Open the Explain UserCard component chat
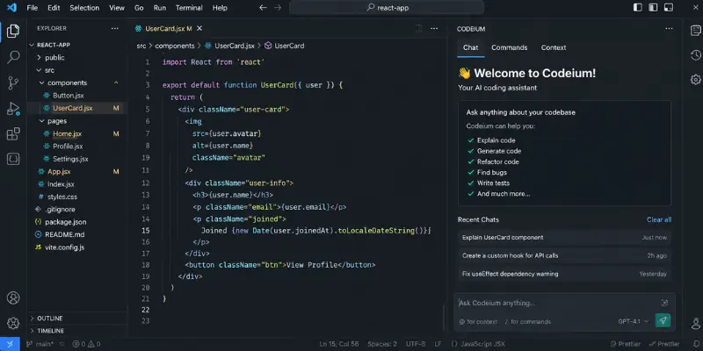The width and height of the screenshot is (703, 351). point(564,237)
